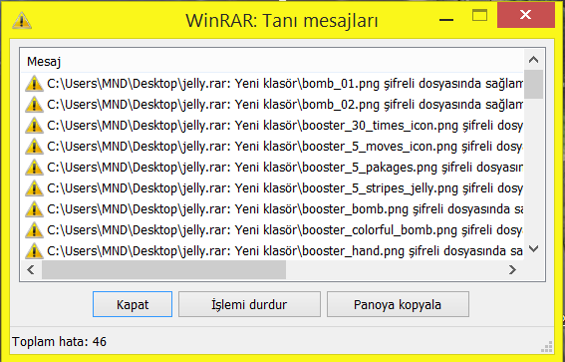Click the warning icon of the booster_5_moves_icon.png row
565x362 pixels.
34,147
